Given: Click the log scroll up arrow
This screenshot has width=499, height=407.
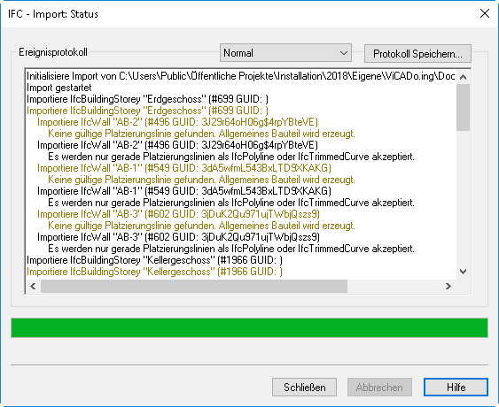Looking at the screenshot, I should click(x=464, y=77).
